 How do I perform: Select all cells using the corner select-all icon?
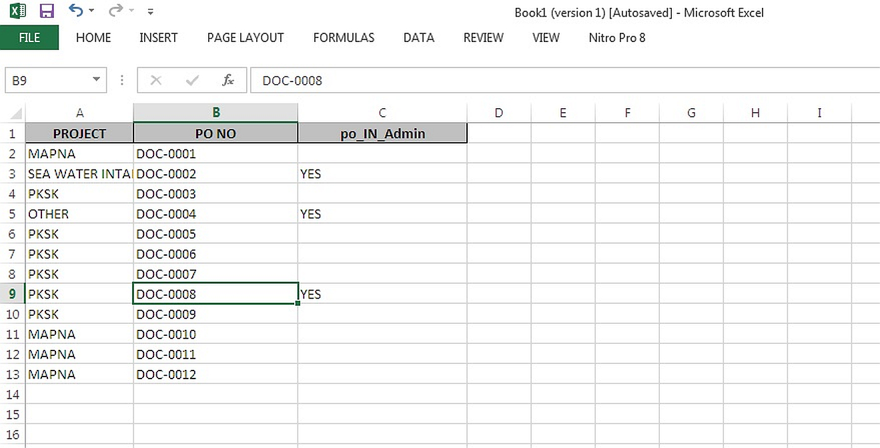(12, 112)
